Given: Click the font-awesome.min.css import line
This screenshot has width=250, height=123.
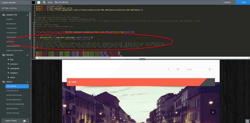Looking at the screenshot, I should (x=54, y=8).
